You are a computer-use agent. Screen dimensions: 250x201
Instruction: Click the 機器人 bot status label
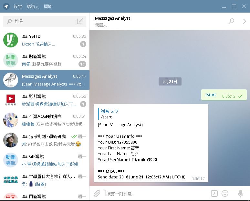point(101,25)
